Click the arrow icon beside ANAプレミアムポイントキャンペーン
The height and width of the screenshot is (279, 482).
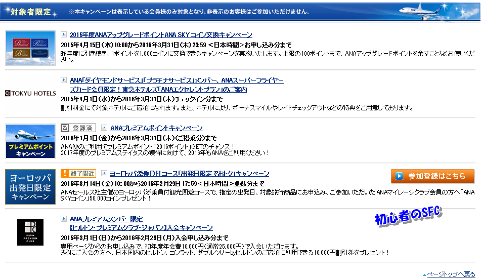tap(104, 128)
